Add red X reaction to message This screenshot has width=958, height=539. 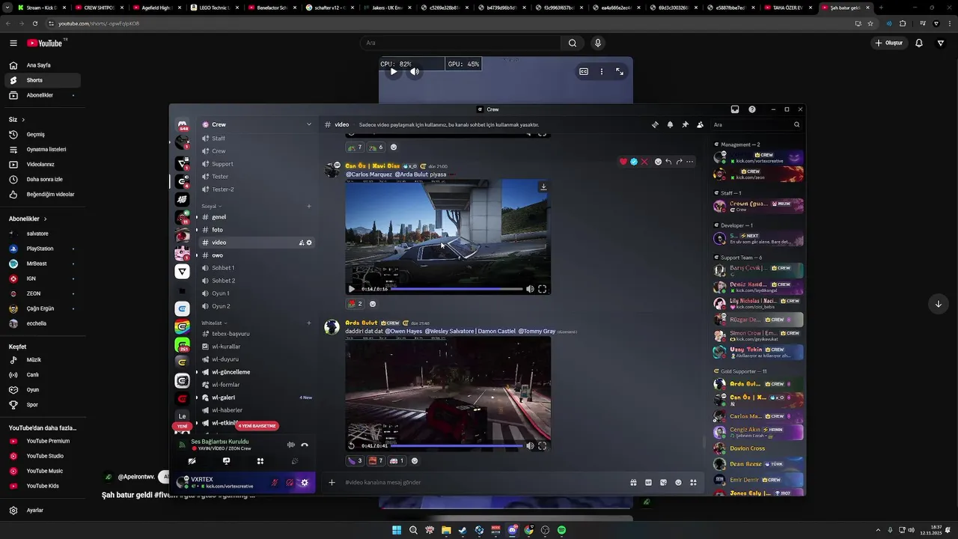[x=644, y=162]
